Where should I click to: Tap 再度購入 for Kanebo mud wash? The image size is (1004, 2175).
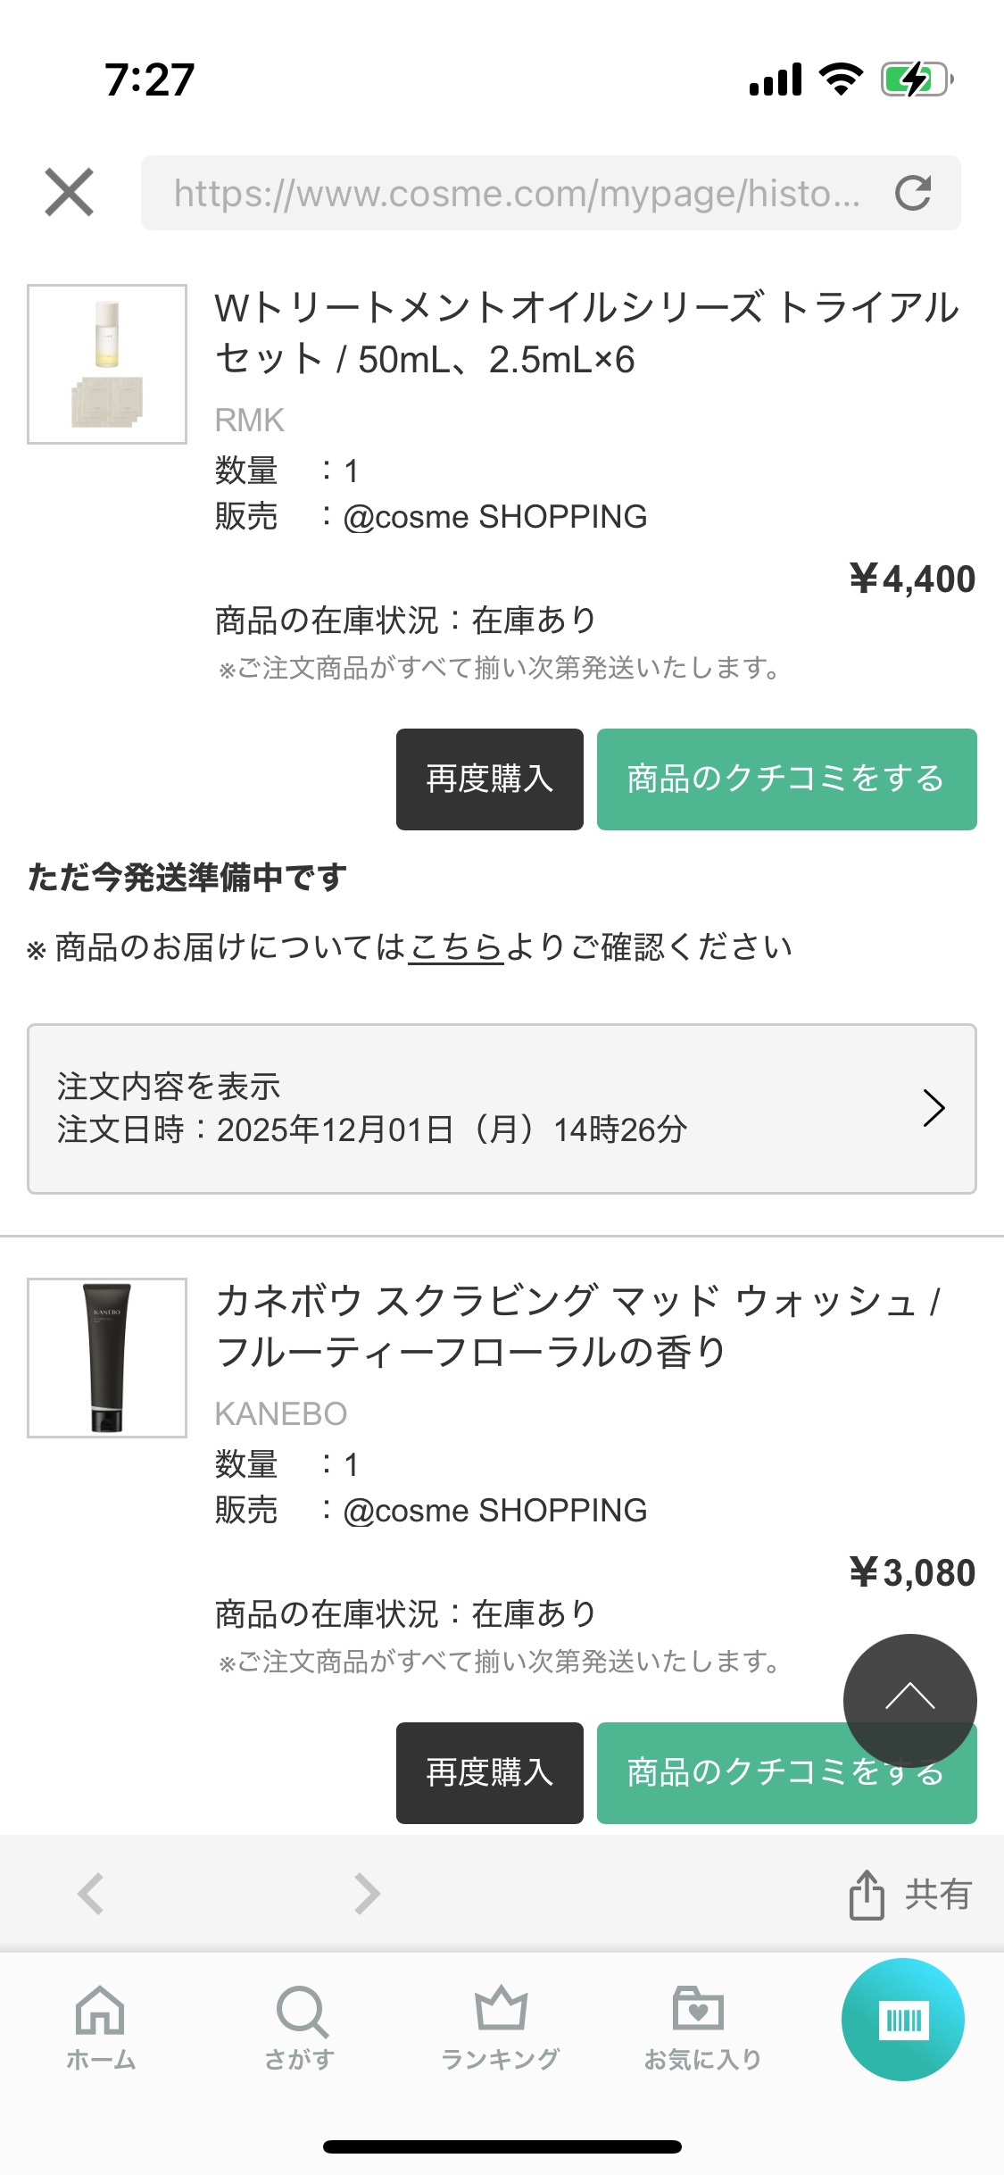point(489,1772)
